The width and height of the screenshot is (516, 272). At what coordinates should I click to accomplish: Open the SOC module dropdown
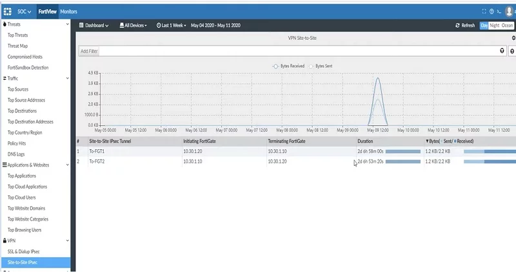point(24,12)
